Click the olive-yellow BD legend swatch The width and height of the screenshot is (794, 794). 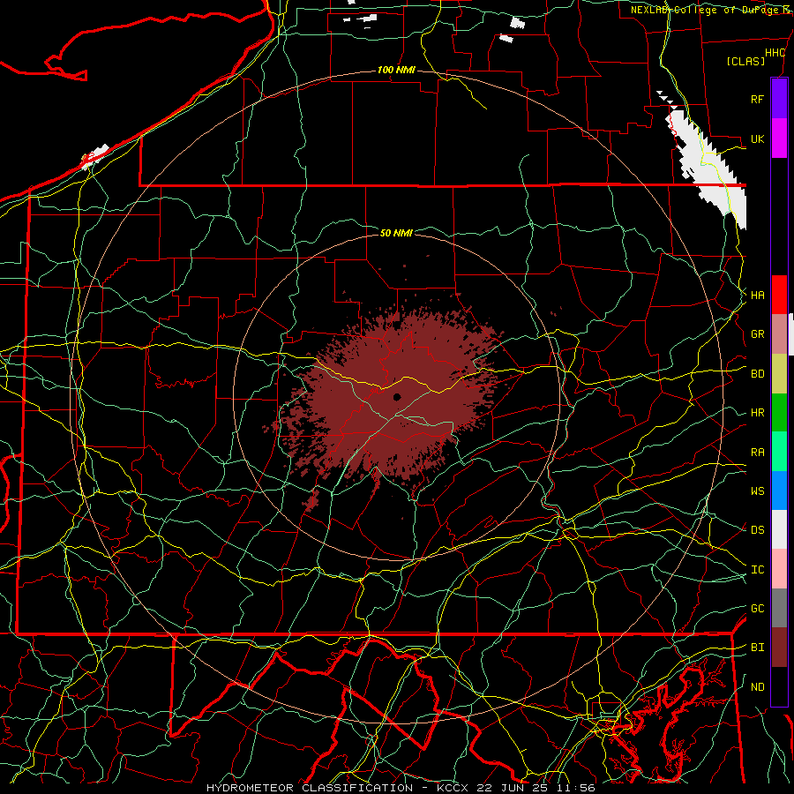pyautogui.click(x=779, y=374)
